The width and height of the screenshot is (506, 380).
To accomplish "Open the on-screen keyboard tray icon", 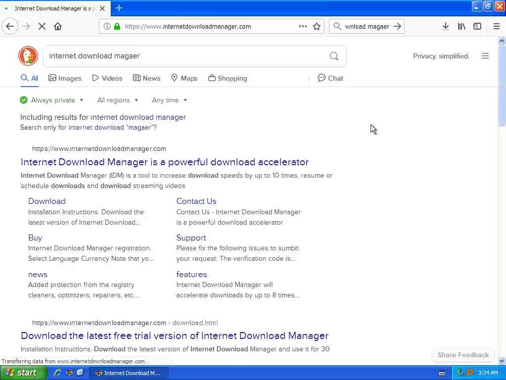I will click(x=442, y=373).
